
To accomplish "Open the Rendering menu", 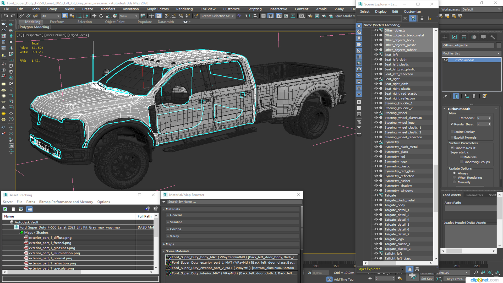I will 184,9.
